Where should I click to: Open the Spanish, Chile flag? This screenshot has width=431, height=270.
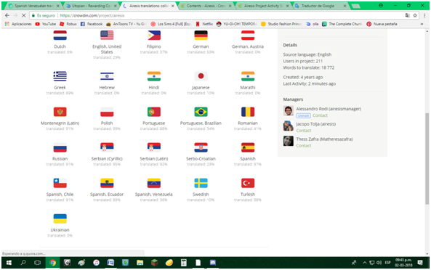(x=60, y=183)
